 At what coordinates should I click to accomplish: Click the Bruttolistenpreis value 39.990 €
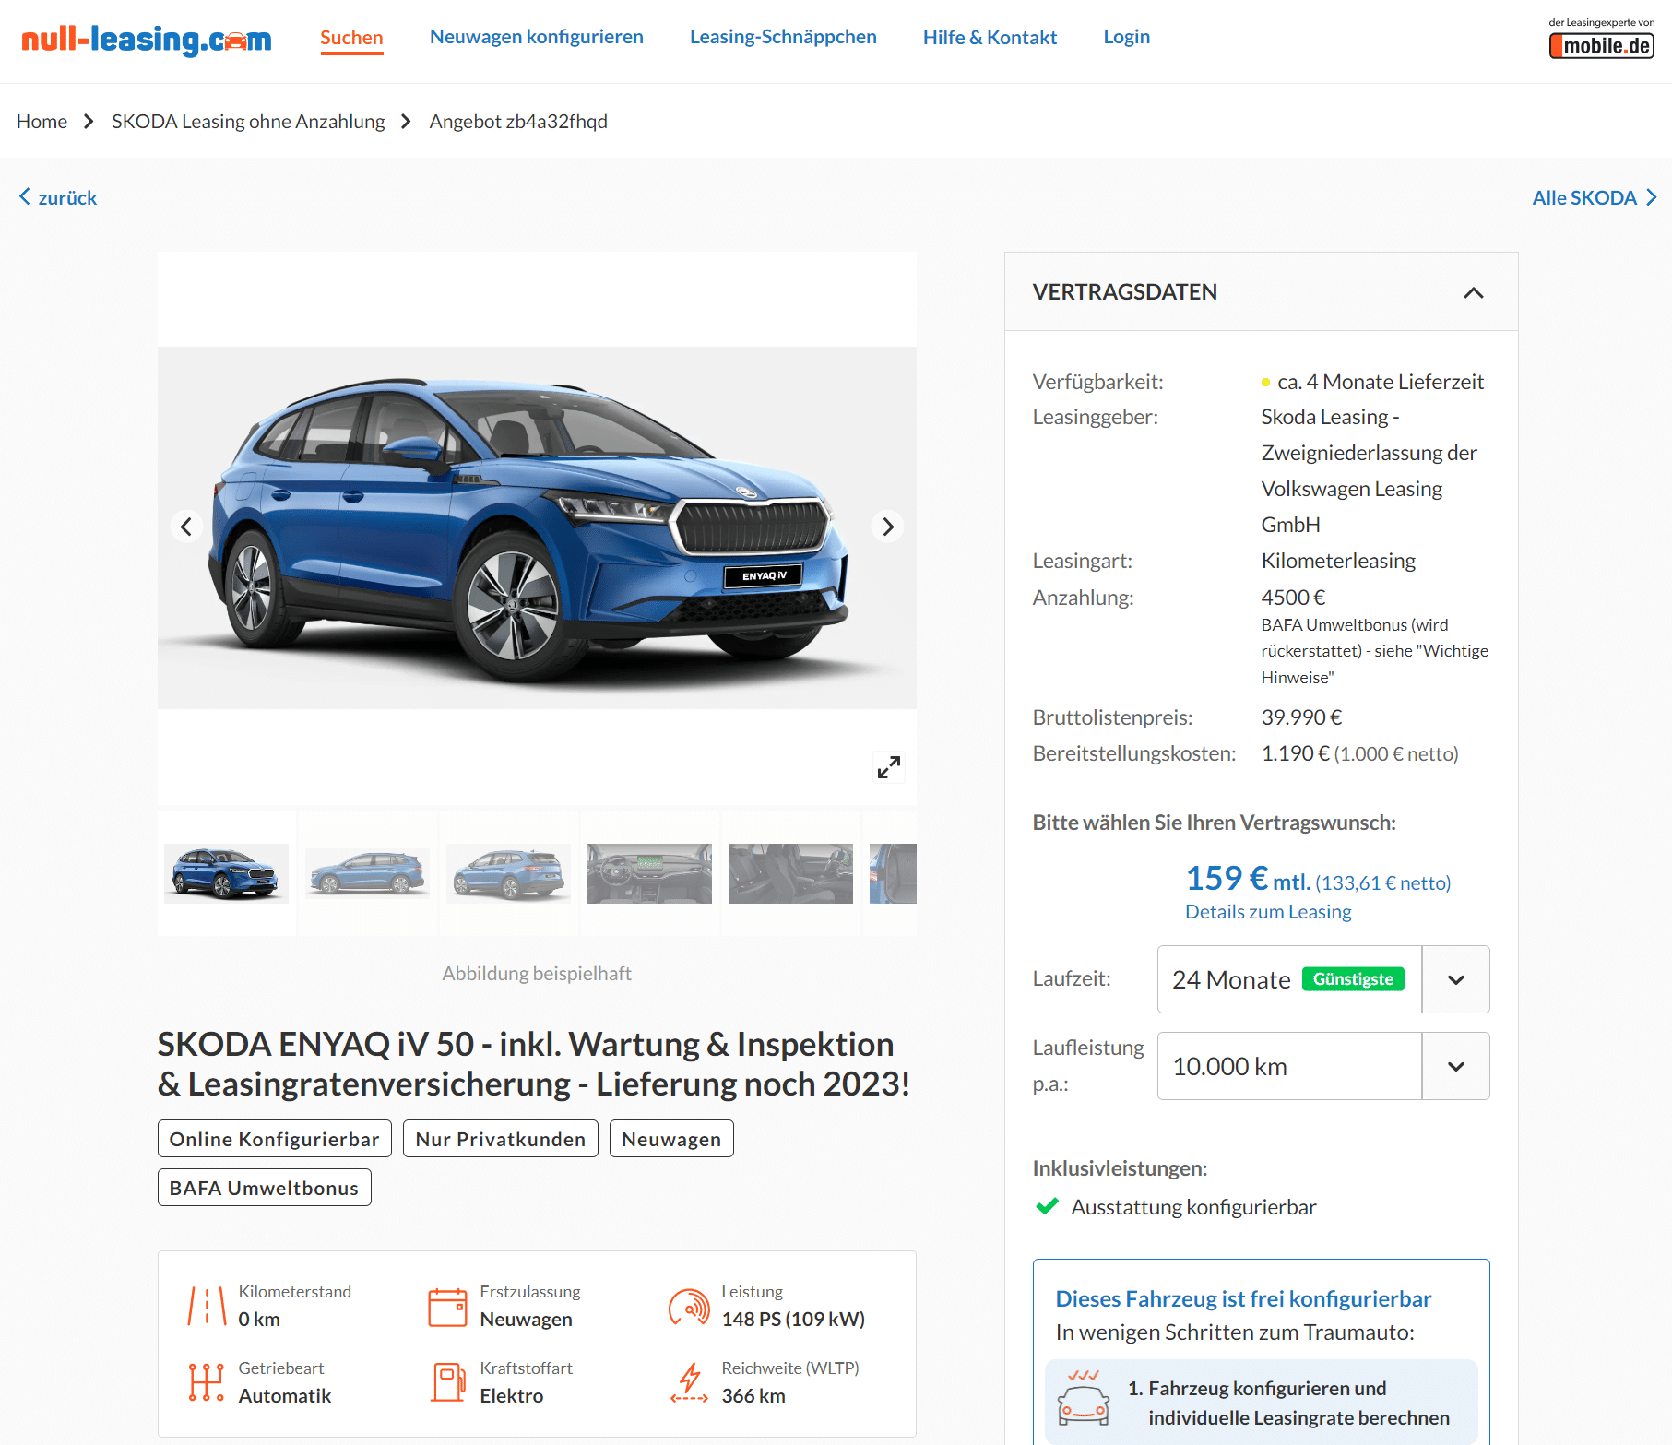coord(1301,717)
